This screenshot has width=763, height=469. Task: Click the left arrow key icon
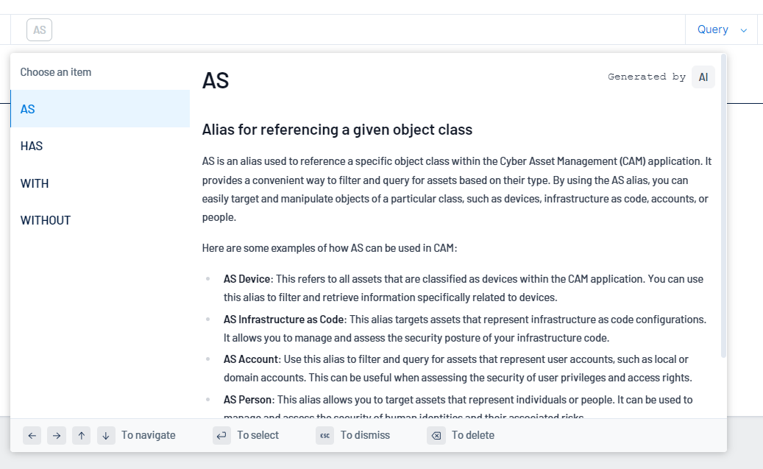(32, 435)
